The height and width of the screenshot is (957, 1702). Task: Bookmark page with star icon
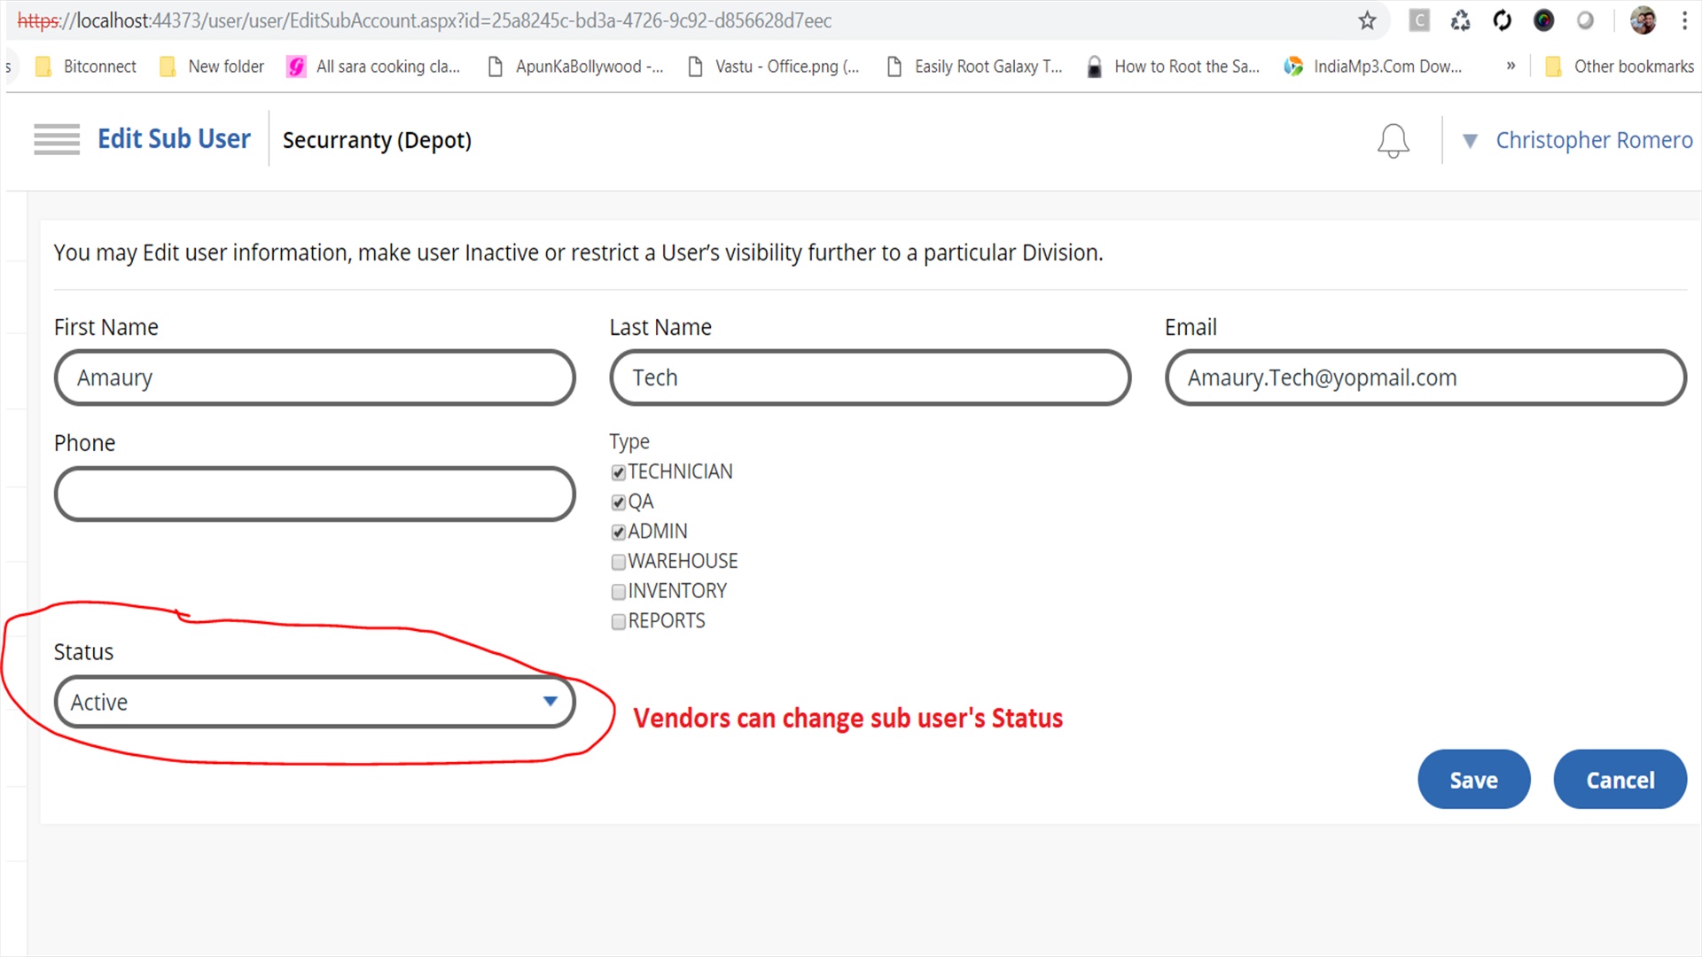pyautogui.click(x=1367, y=20)
